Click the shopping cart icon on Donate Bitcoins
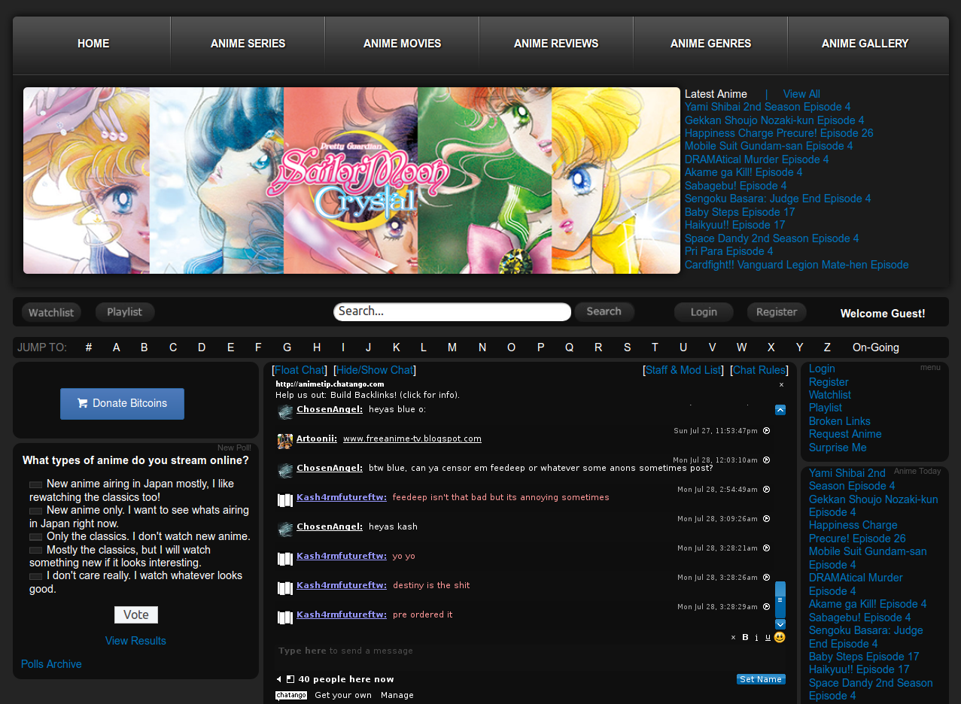 click(82, 403)
